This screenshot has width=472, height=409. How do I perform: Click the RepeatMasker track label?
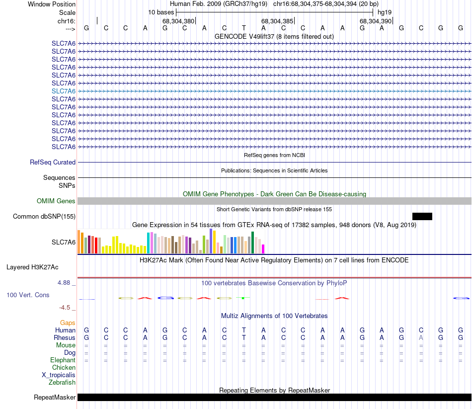[55, 397]
